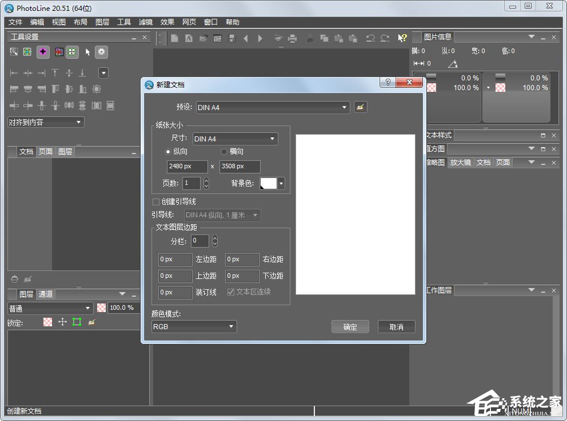Image resolution: width=567 pixels, height=421 pixels.
Task: Open the 普通 blend mode dropdown
Action: pos(50,308)
